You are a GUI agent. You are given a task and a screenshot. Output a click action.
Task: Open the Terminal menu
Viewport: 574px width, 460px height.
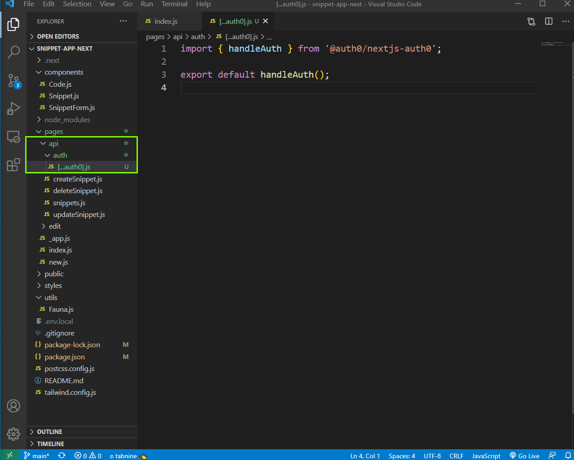(174, 4)
